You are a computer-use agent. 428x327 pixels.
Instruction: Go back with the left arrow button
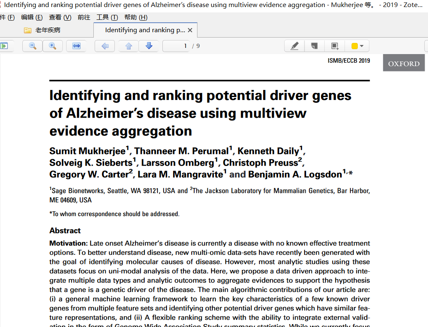coord(105,46)
